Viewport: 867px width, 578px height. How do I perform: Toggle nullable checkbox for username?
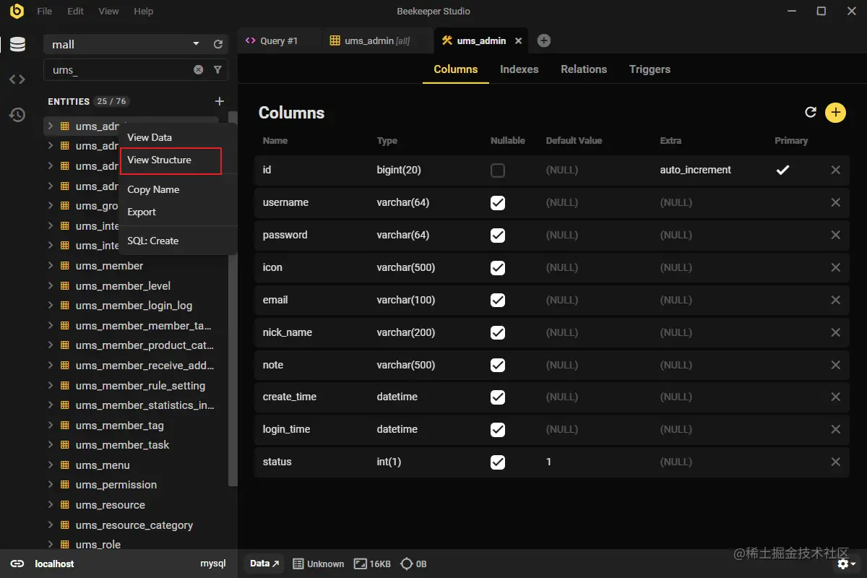(x=498, y=203)
